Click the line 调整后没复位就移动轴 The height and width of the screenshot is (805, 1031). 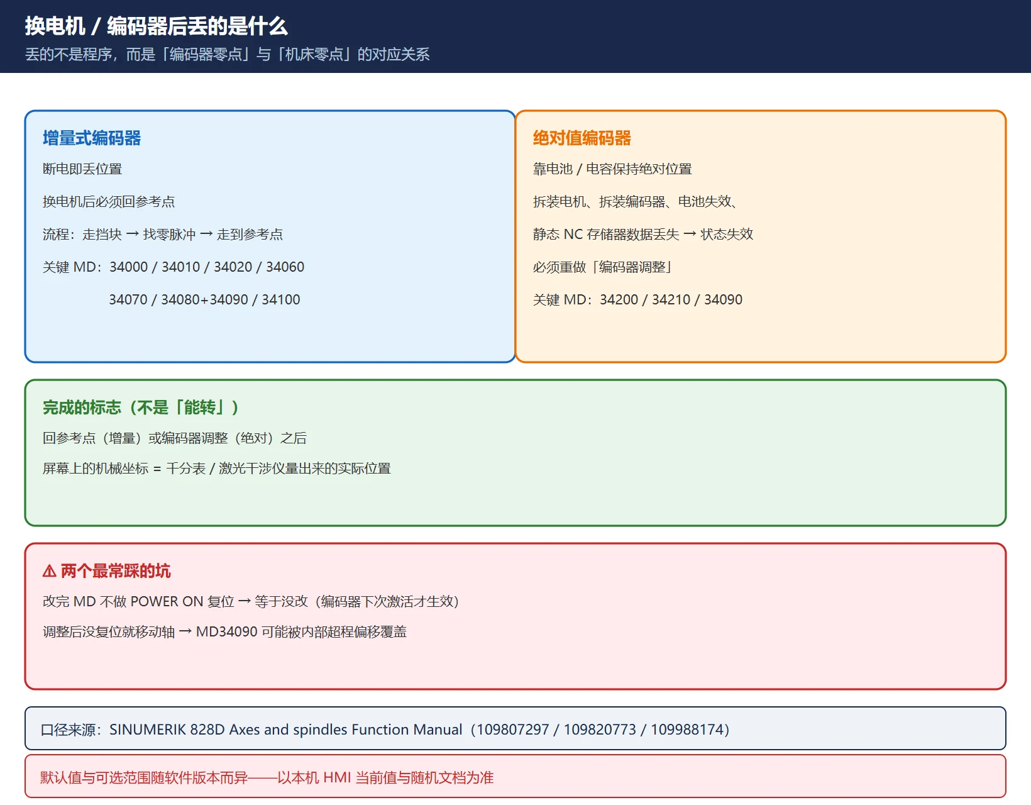click(x=224, y=632)
